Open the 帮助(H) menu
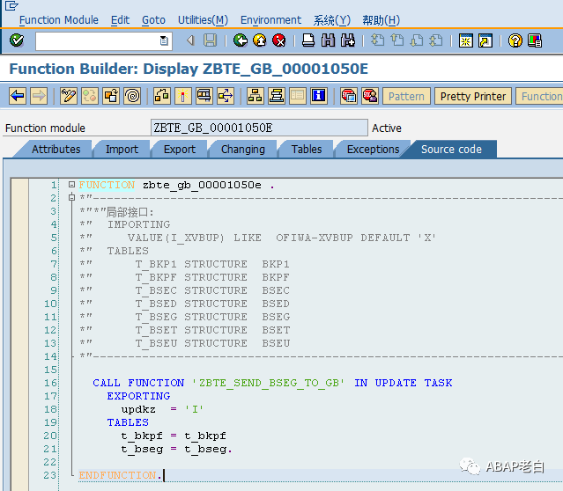The width and height of the screenshot is (563, 491). [381, 20]
